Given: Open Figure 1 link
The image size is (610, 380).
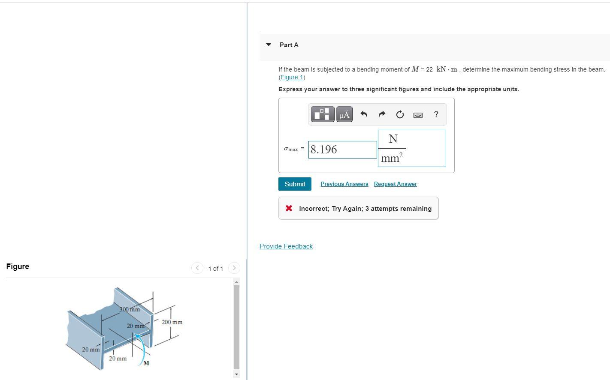Looking at the screenshot, I should (291, 77).
